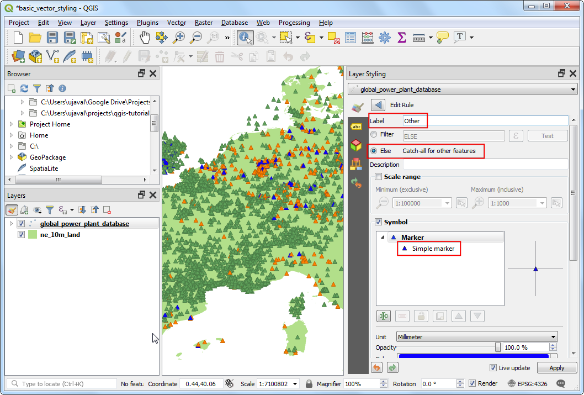This screenshot has width=584, height=395.
Task: Click the Save Project icon
Action: point(52,38)
